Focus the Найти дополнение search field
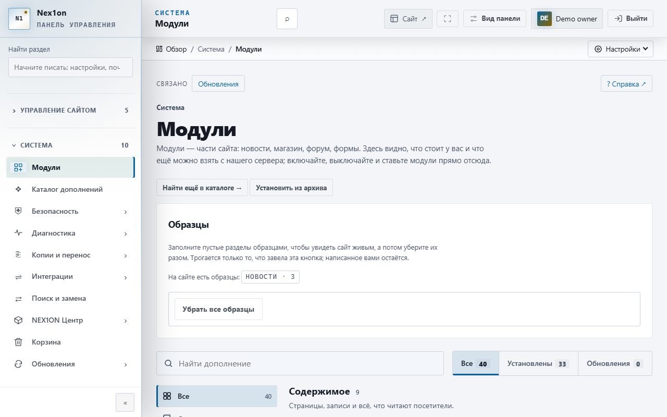The width and height of the screenshot is (667, 417). coord(300,363)
